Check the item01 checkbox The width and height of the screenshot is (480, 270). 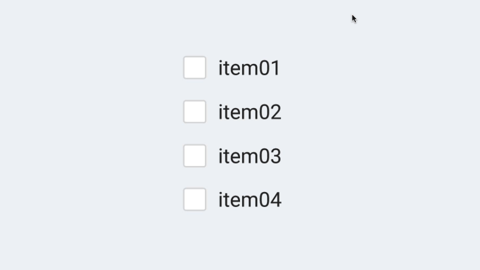(194, 67)
